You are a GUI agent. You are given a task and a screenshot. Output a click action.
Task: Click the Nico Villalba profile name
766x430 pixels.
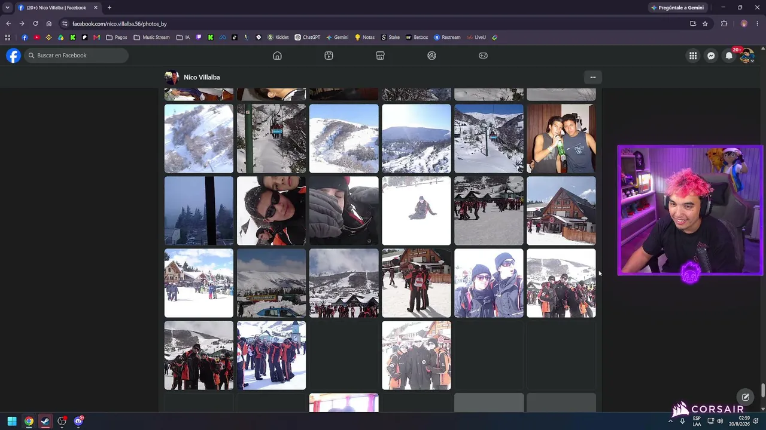pos(202,77)
